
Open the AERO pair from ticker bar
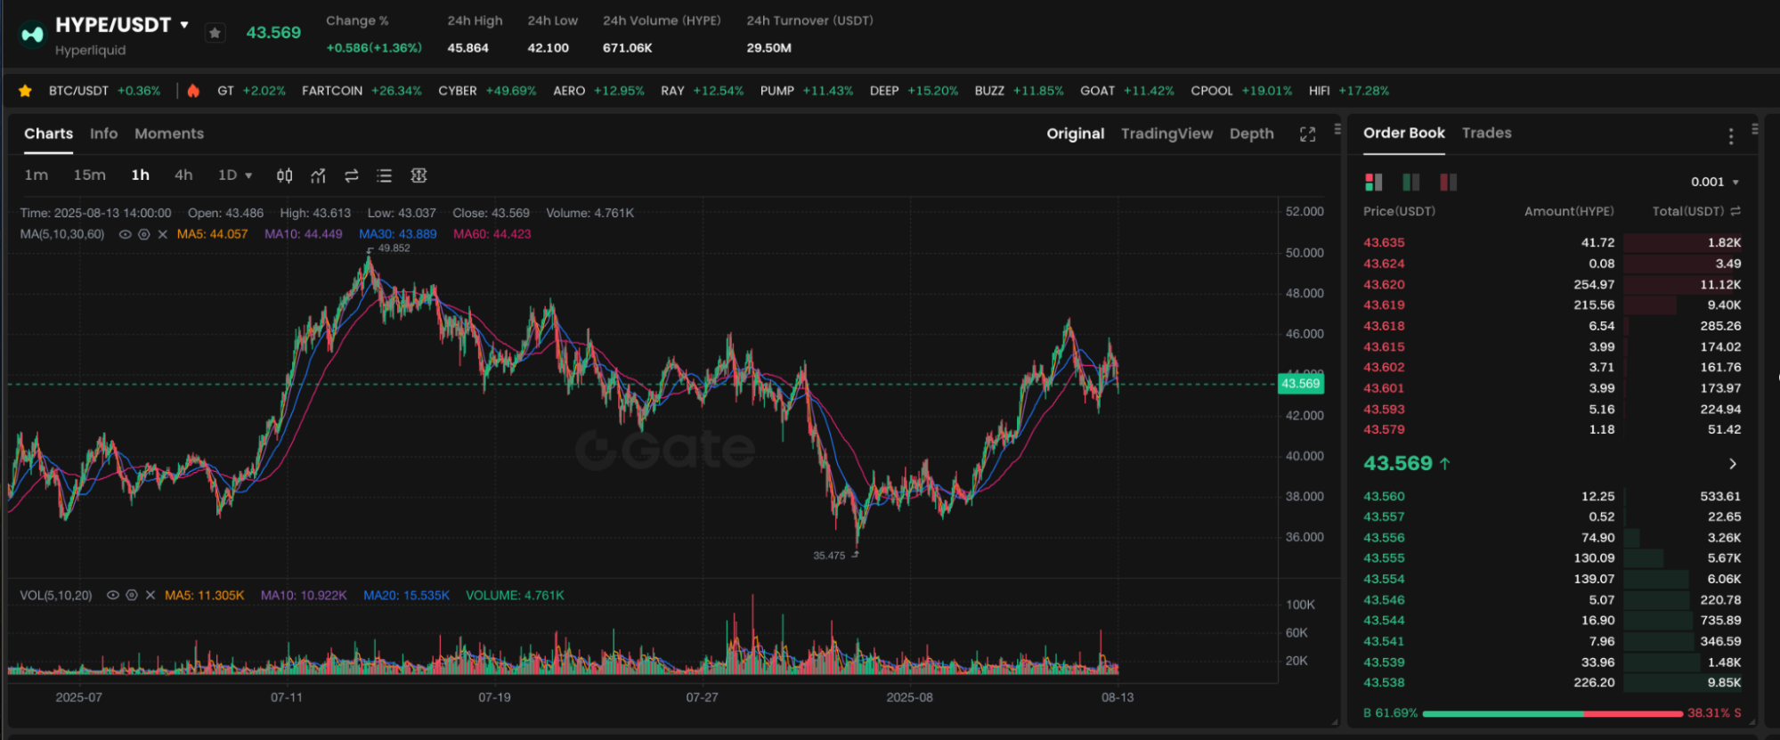coord(598,91)
